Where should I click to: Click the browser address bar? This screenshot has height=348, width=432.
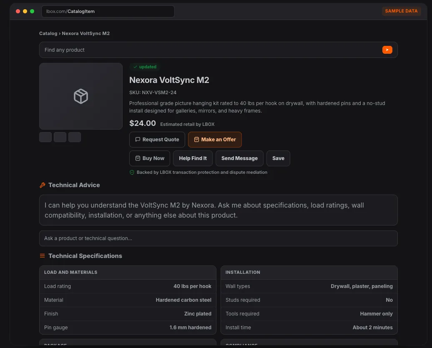[108, 11]
